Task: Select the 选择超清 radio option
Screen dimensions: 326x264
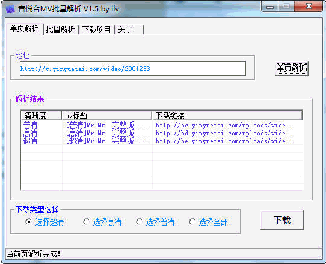Action: (45, 222)
